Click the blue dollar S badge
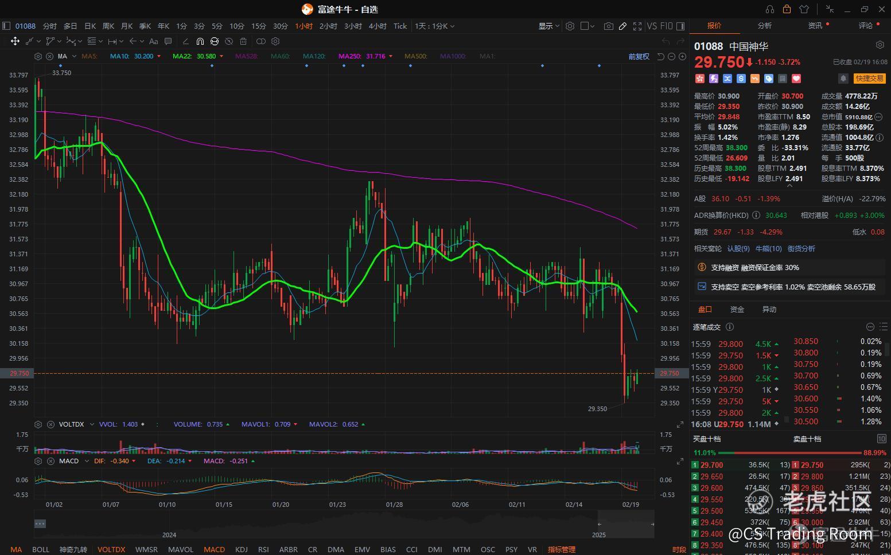Image resolution: width=891 pixels, height=555 pixels. pos(741,79)
